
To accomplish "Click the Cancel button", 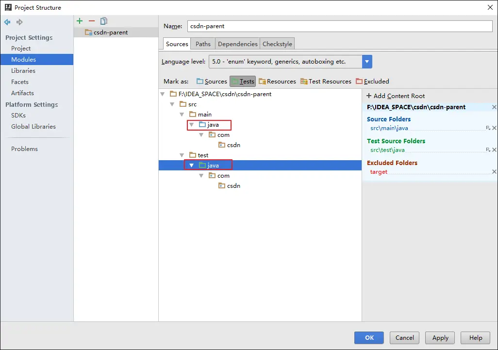I will point(405,337).
